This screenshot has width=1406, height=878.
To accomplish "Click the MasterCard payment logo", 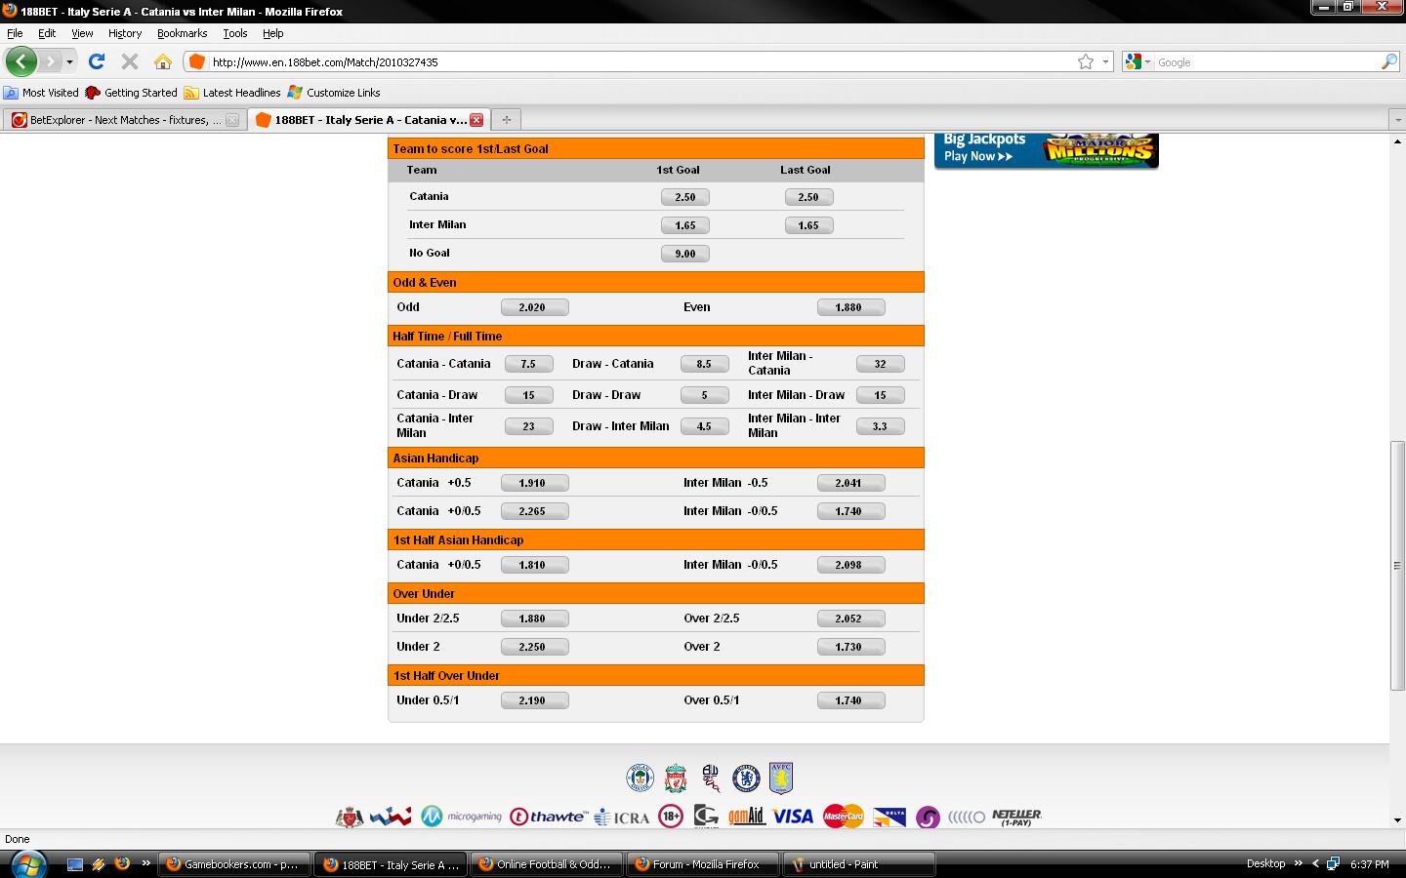I will 843,817.
